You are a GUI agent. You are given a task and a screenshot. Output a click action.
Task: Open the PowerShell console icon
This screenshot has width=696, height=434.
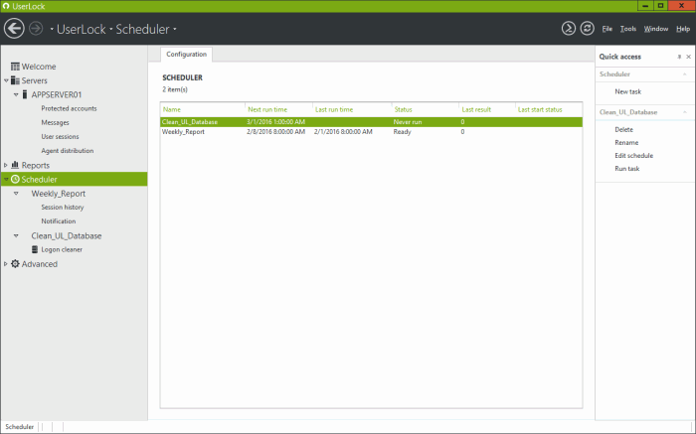(569, 29)
